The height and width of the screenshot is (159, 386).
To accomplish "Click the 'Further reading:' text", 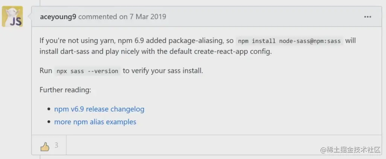I will (x=65, y=90).
